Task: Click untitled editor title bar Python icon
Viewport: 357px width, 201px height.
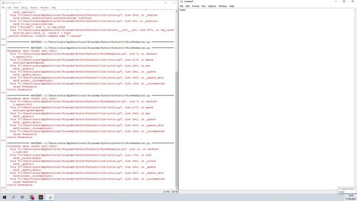Action: point(181,2)
